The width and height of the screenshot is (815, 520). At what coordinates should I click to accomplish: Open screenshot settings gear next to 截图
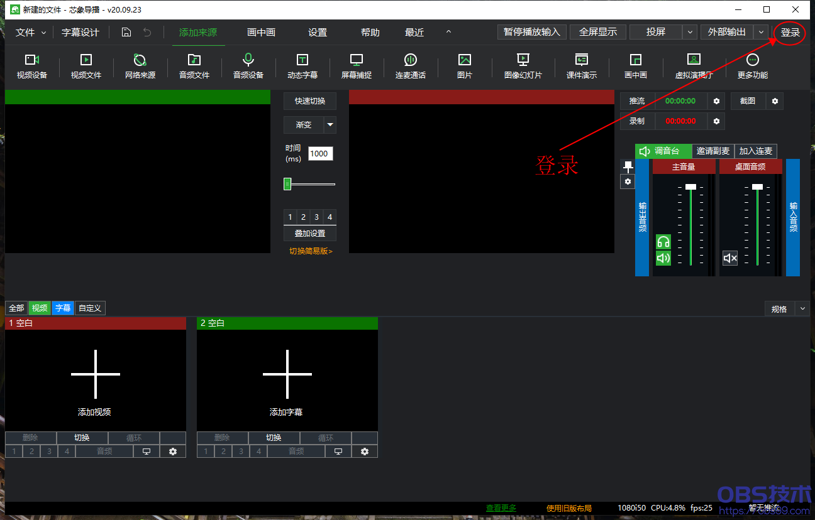tap(775, 100)
